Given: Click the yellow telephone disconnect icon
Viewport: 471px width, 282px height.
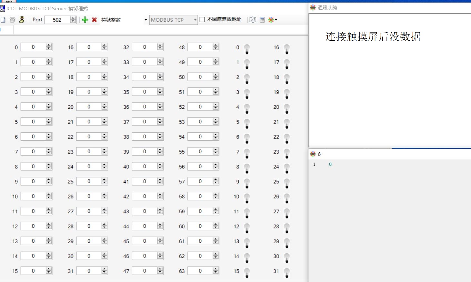Looking at the screenshot, I should coord(22,20).
